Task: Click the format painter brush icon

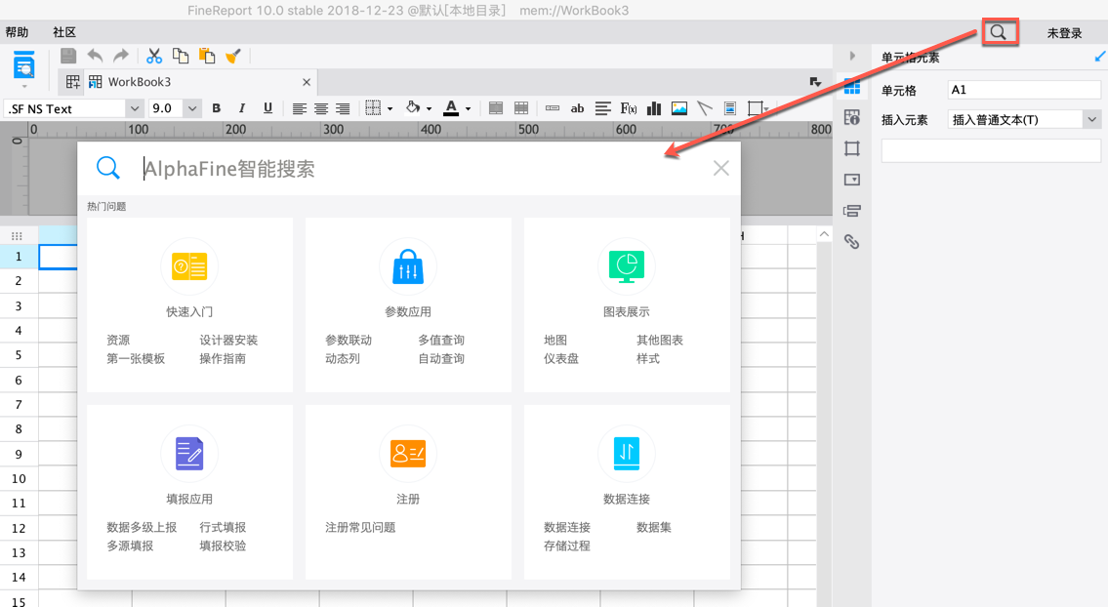Action: (233, 56)
